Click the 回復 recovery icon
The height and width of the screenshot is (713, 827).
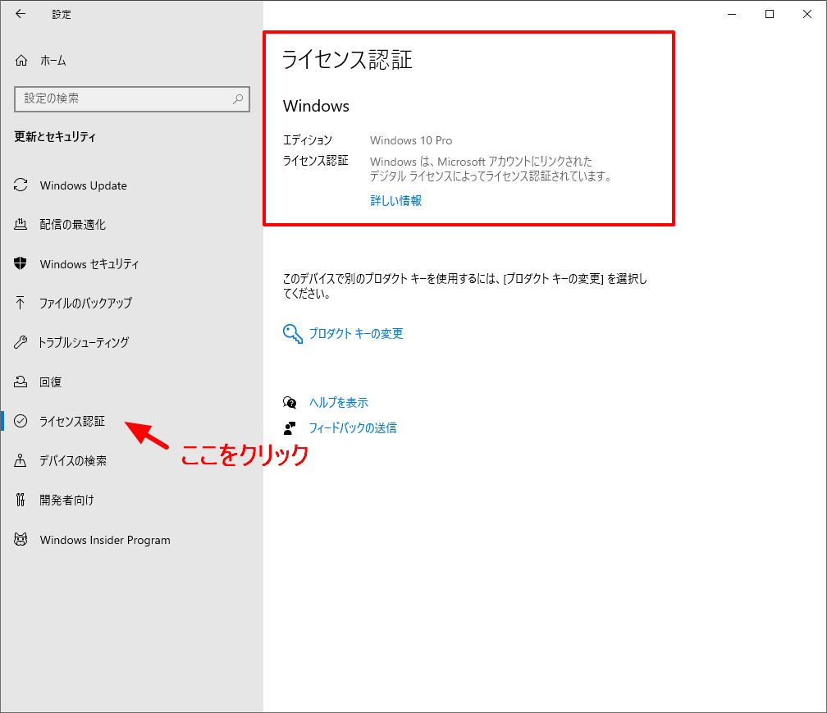(21, 382)
